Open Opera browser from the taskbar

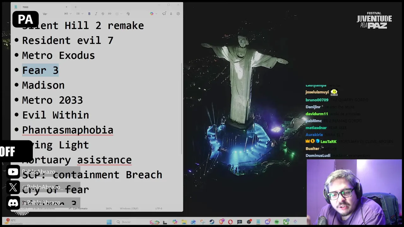(230, 222)
